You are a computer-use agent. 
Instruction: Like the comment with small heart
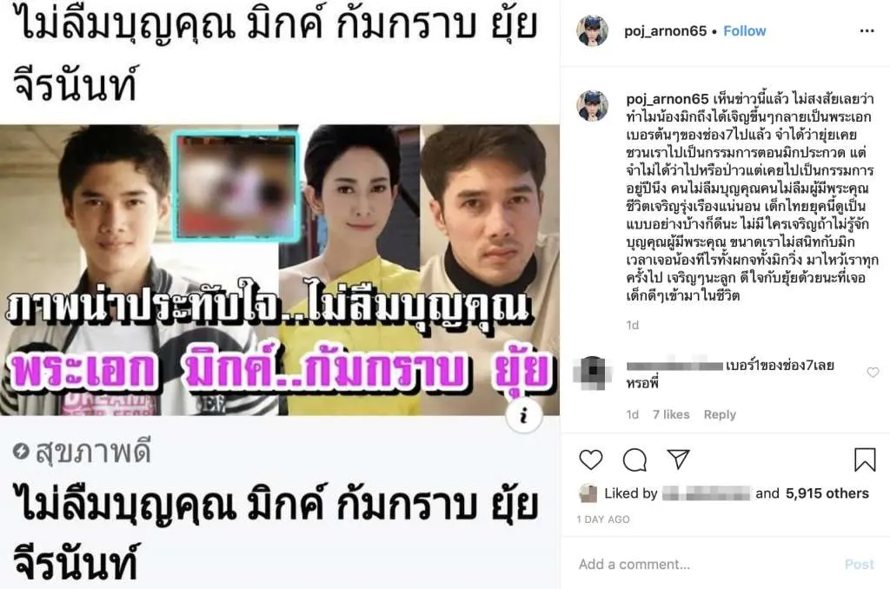[x=873, y=372]
